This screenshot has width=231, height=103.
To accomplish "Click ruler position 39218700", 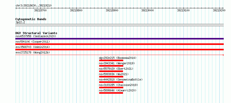I will pos(40,10).
